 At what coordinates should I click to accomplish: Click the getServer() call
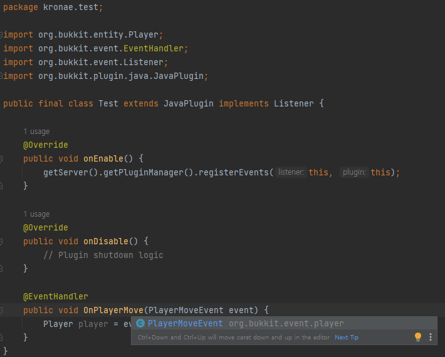click(70, 172)
